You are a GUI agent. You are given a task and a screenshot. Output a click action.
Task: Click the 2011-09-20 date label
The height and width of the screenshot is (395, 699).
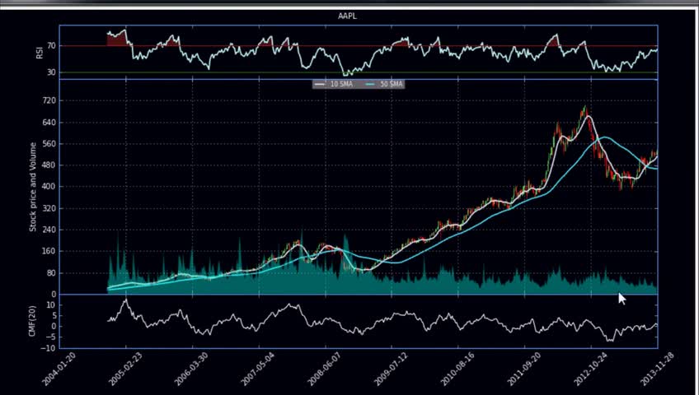[x=523, y=369]
